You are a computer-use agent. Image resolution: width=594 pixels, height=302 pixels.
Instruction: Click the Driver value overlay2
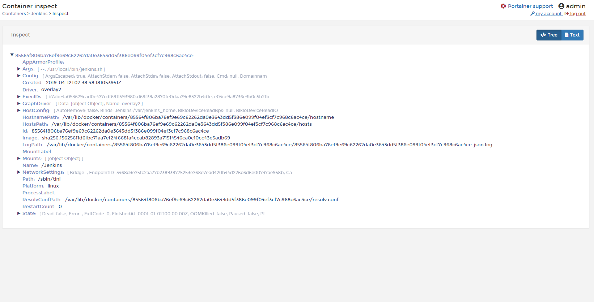click(51, 90)
